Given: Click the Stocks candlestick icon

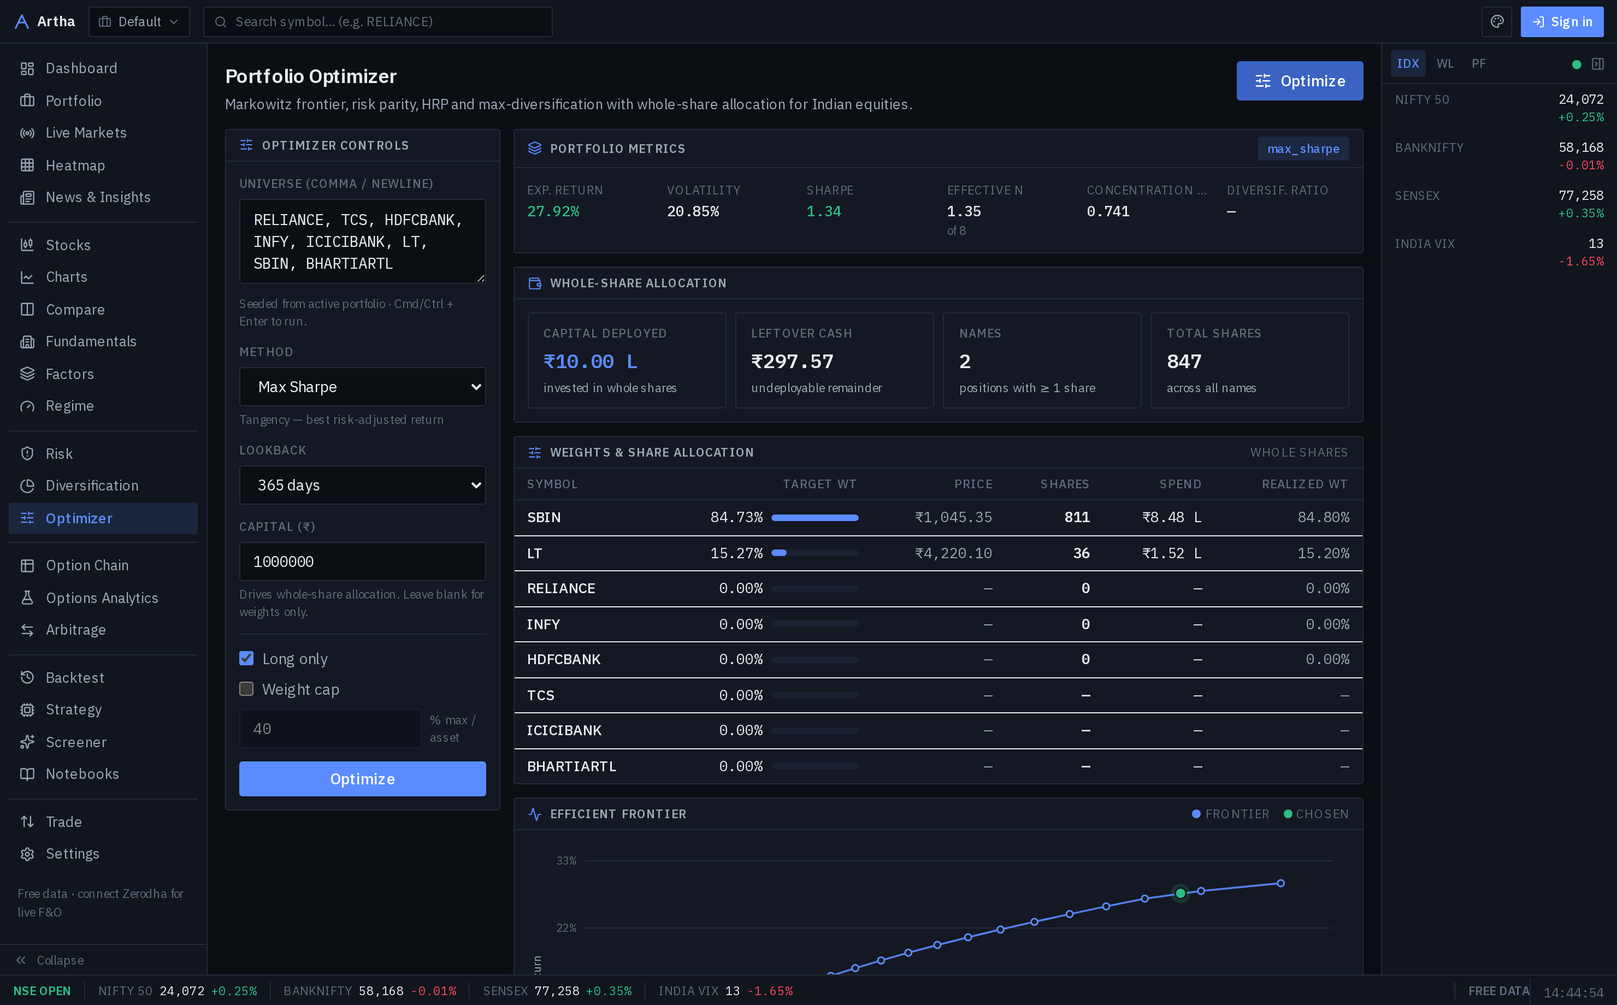Looking at the screenshot, I should coord(27,245).
